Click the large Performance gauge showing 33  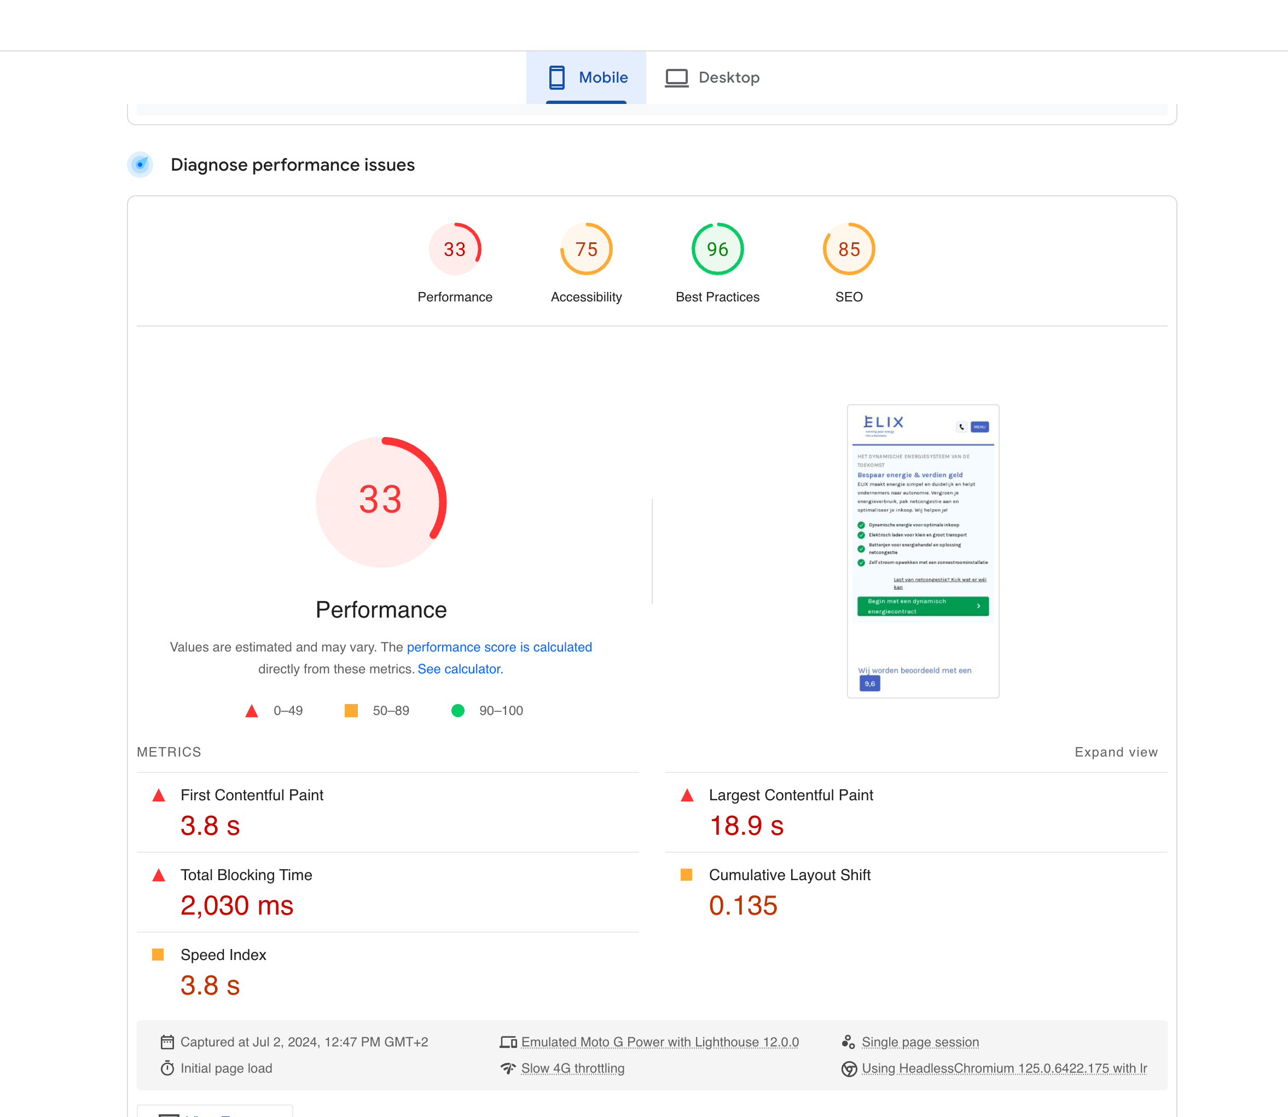click(381, 502)
